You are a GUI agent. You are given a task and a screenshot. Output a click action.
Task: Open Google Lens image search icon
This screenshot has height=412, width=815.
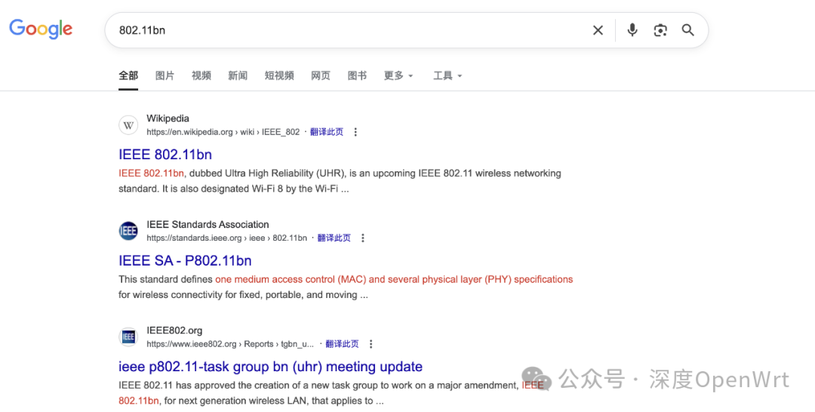point(660,30)
